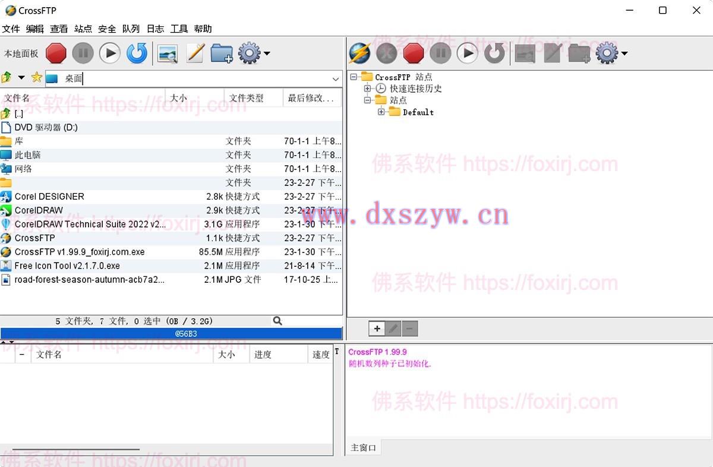This screenshot has height=467, width=713.
Task: Click the greyed new folder icon on remote side
Action: click(579, 53)
